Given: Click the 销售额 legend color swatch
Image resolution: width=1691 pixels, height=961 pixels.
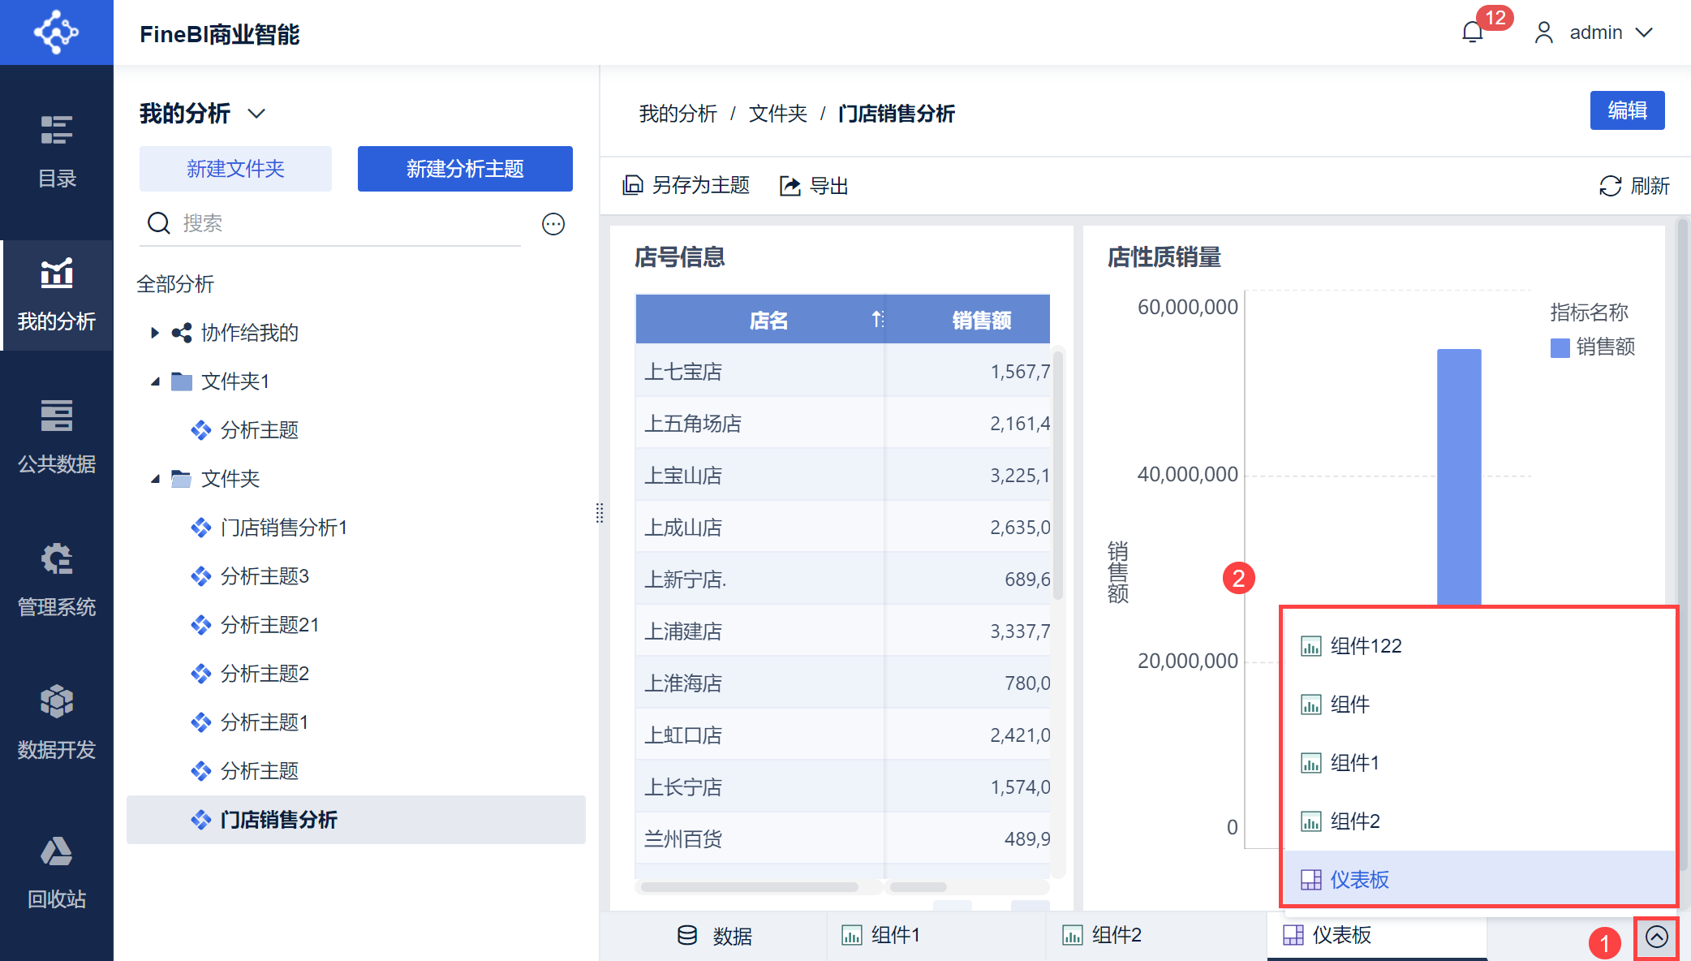Looking at the screenshot, I should point(1560,348).
